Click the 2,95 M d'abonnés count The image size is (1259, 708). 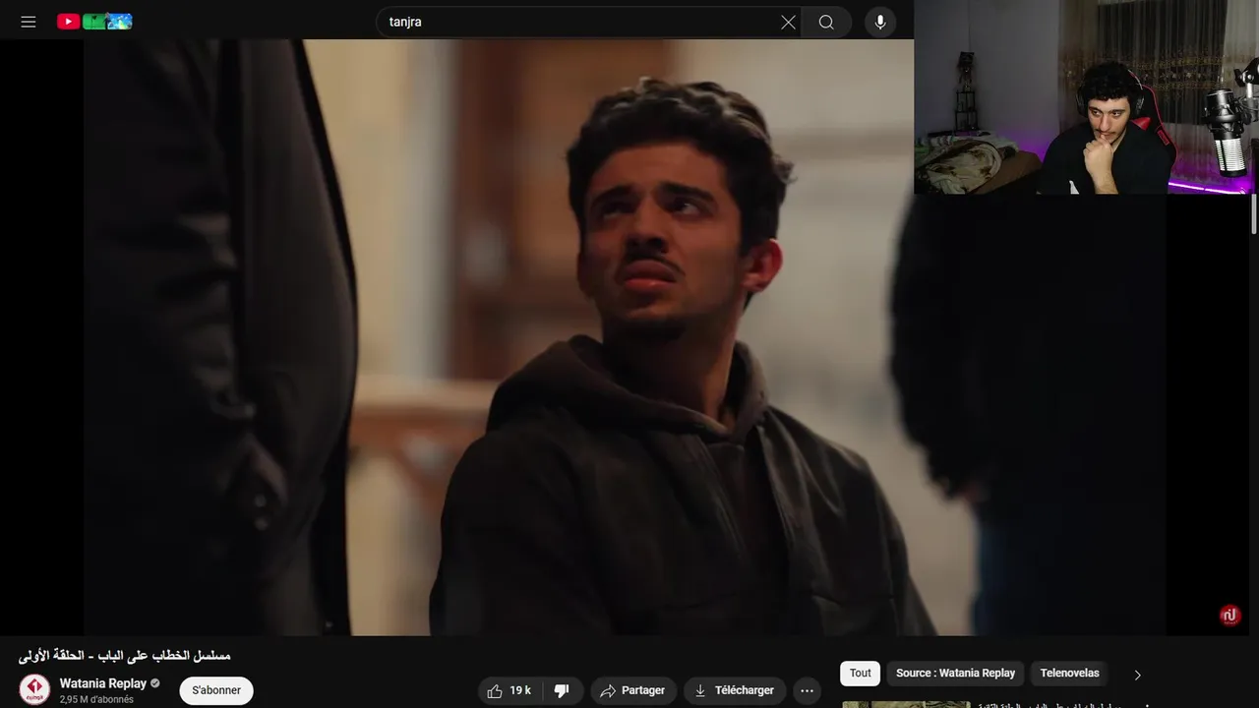[96, 699]
